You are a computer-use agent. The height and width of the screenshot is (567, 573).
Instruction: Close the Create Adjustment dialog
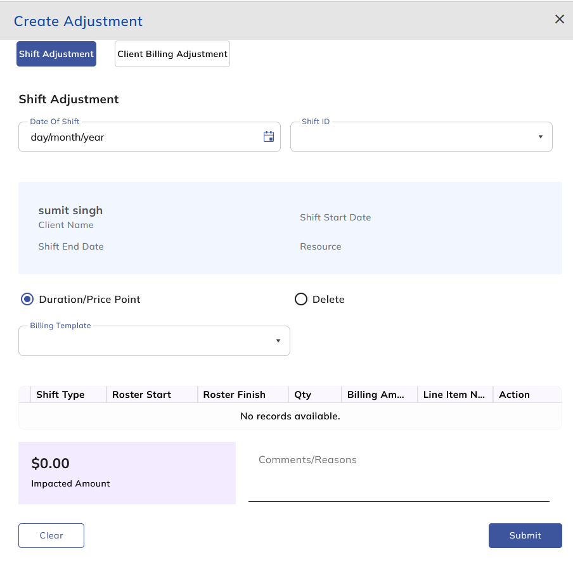(559, 19)
